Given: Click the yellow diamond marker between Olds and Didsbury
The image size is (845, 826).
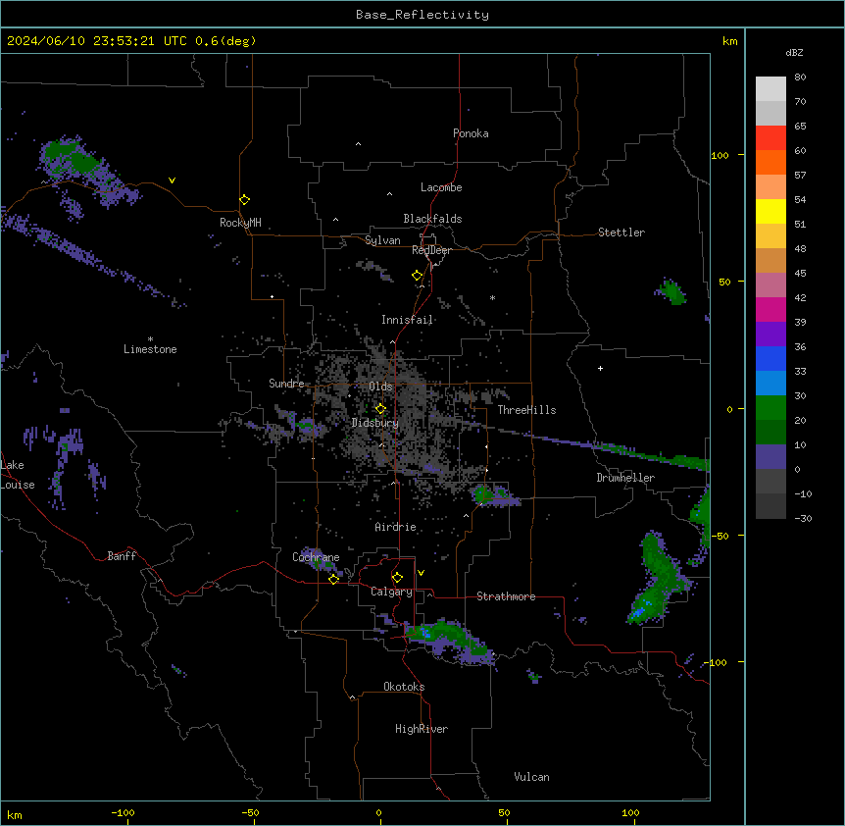Looking at the screenshot, I should [x=380, y=409].
